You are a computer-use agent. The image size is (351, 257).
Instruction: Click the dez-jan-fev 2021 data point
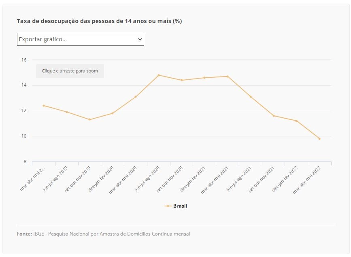click(x=204, y=78)
